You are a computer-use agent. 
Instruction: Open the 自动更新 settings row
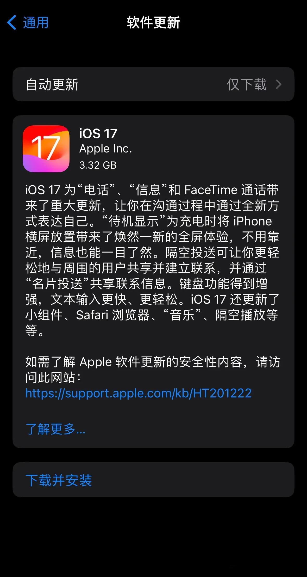tap(153, 84)
